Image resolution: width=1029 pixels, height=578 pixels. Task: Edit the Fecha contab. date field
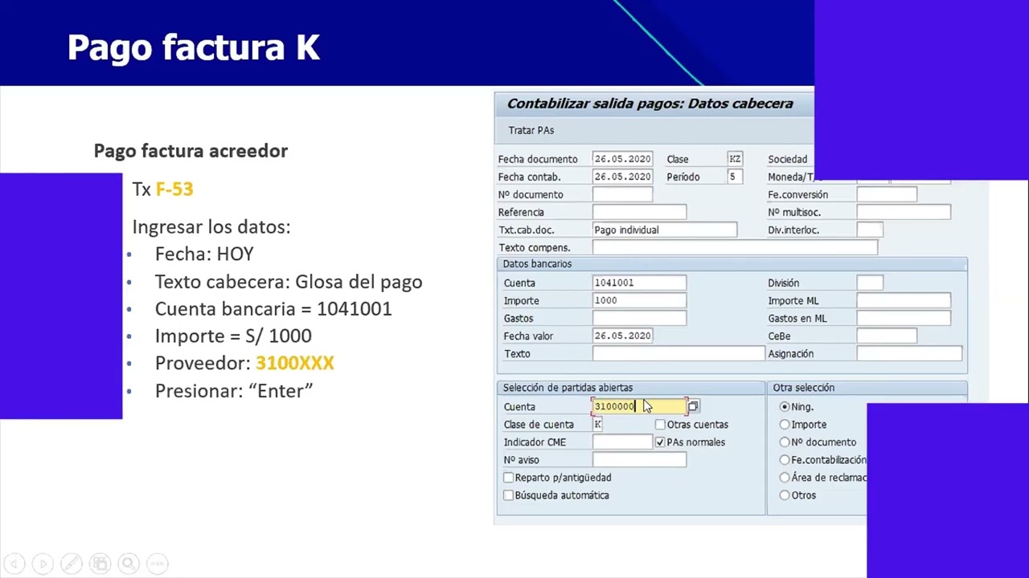[622, 177]
